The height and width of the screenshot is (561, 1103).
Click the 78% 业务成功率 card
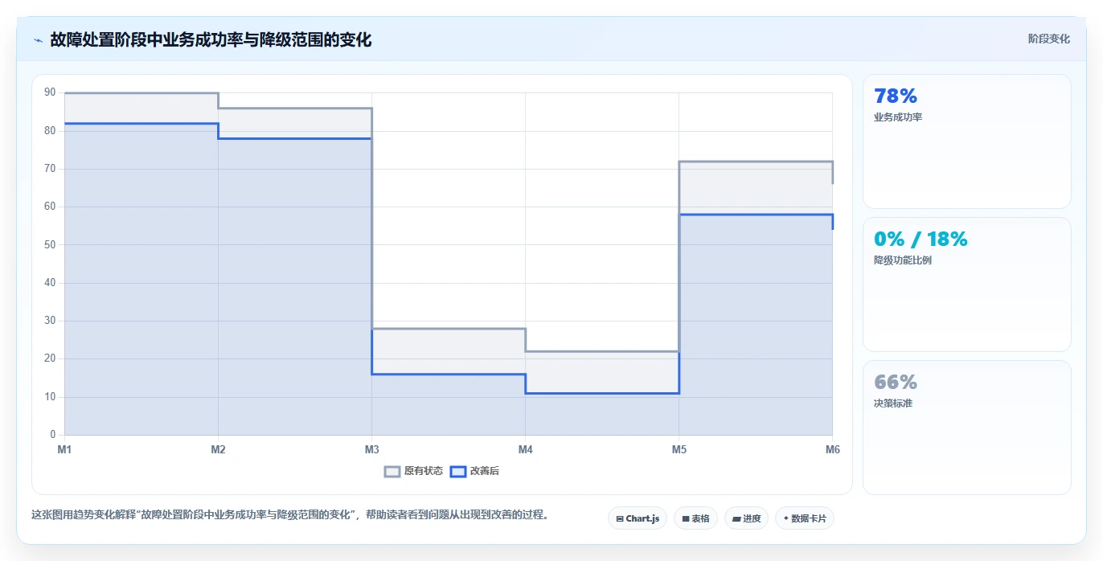tap(966, 141)
